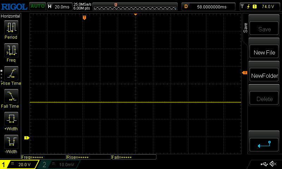Click the orange T trigger position marker

point(84,18)
